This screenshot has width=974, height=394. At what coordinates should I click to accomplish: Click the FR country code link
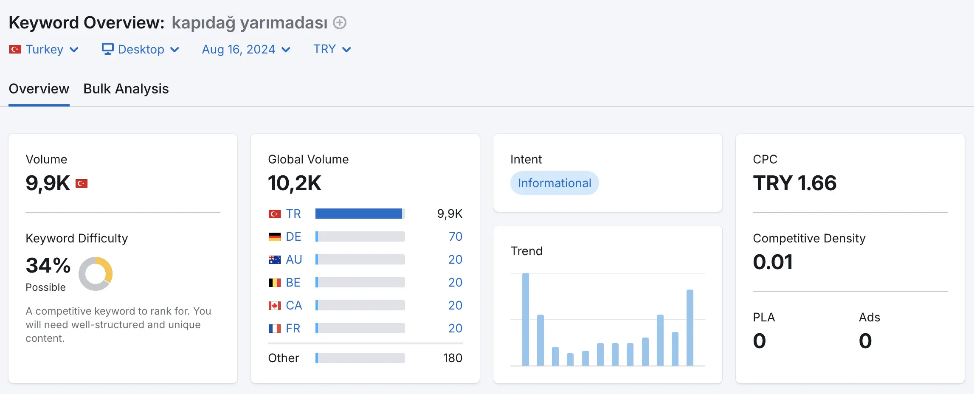[x=293, y=328]
